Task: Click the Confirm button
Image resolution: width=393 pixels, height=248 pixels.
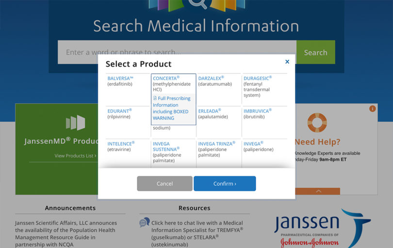Action: coord(225,183)
